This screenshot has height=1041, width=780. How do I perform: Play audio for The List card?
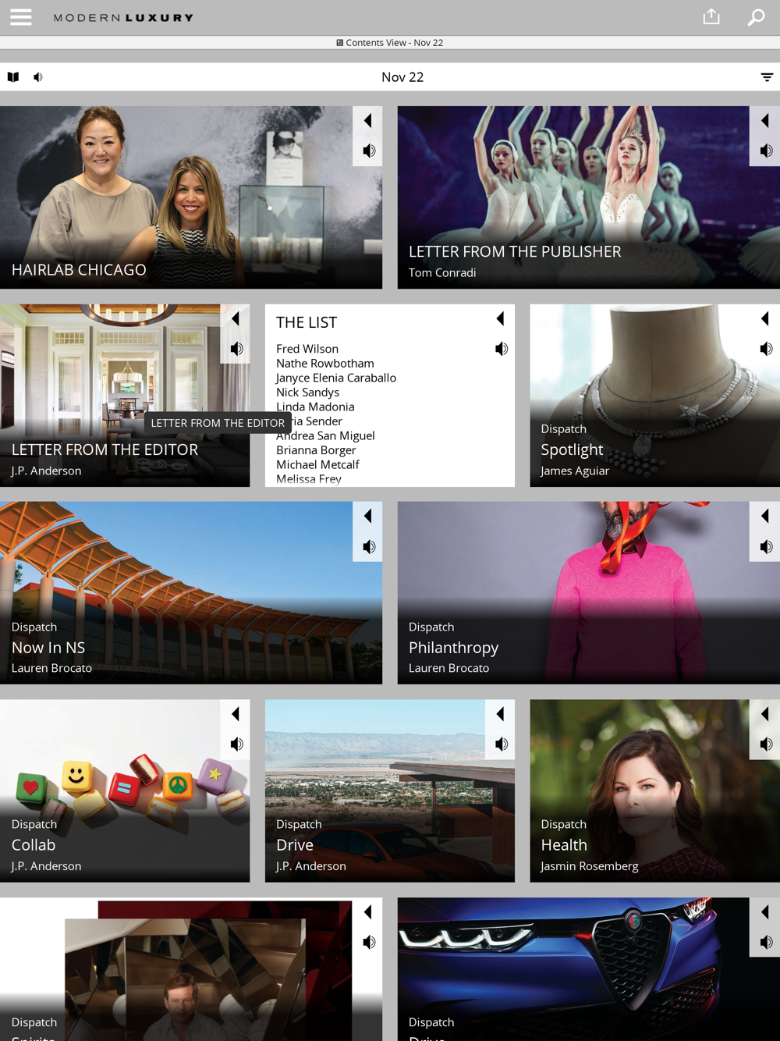502,349
